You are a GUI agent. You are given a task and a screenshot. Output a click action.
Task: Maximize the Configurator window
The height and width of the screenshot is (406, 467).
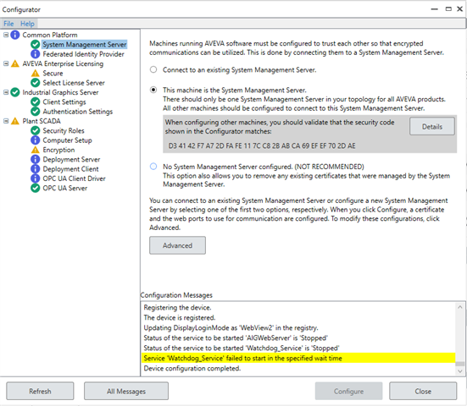click(448, 9)
